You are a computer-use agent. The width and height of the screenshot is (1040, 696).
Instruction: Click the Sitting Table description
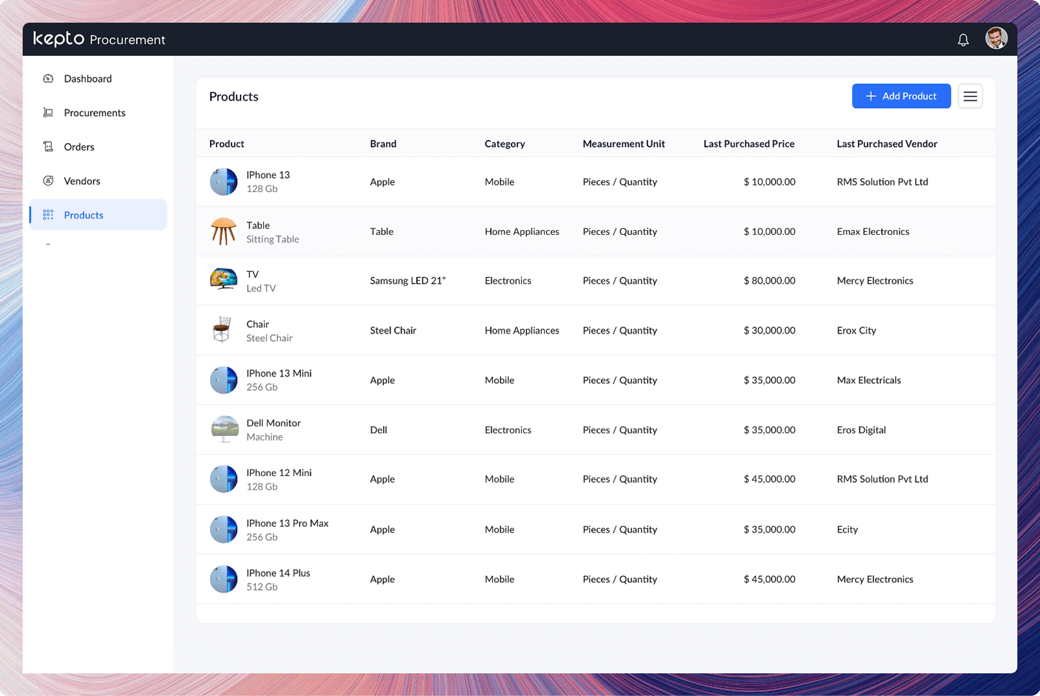pos(272,239)
